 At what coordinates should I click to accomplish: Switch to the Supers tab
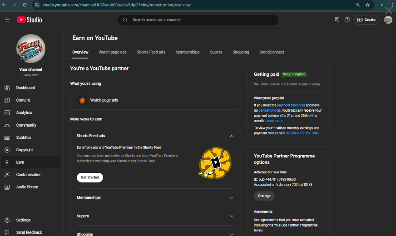(216, 52)
